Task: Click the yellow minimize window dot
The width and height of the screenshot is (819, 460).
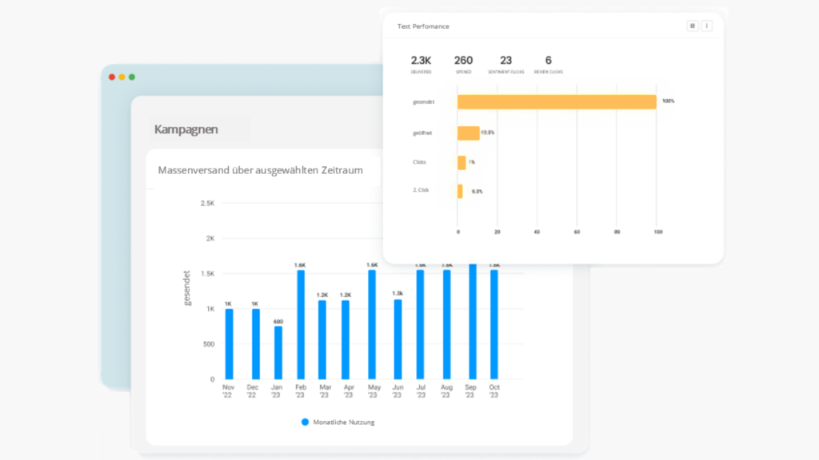Action: click(122, 77)
